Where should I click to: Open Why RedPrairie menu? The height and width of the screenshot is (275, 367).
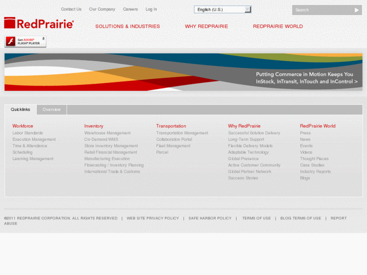click(x=206, y=26)
